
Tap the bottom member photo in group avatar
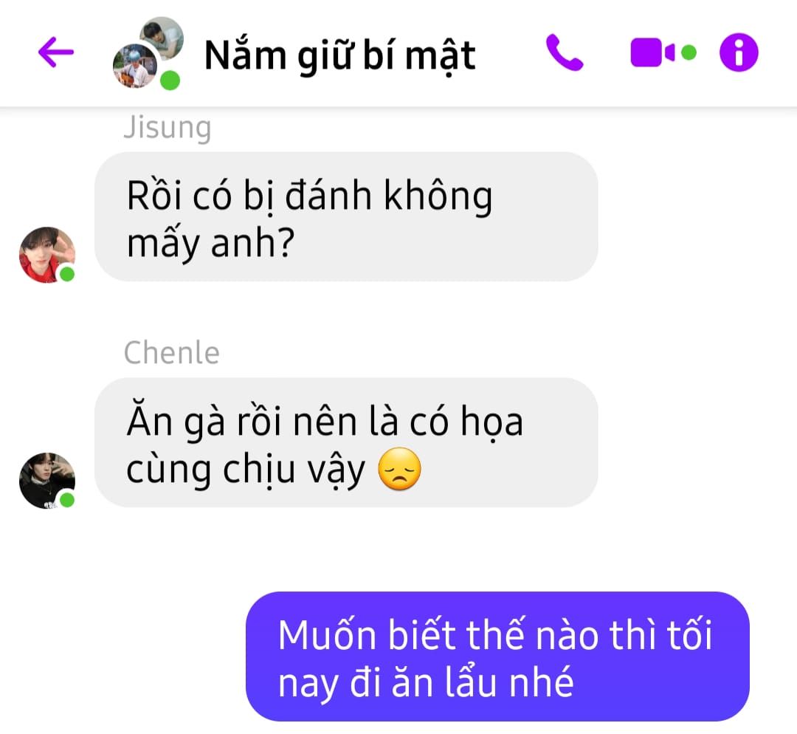[x=135, y=66]
